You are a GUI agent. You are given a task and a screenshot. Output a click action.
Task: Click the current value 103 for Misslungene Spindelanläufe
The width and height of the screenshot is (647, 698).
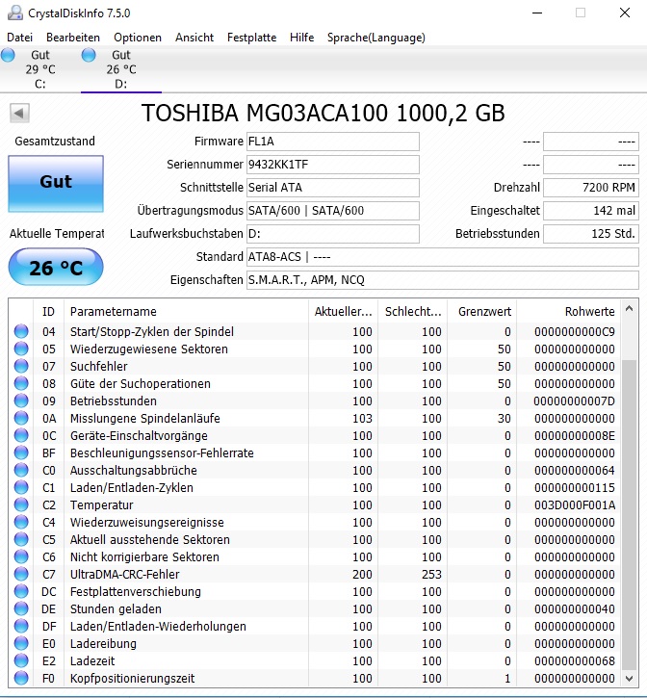362,419
